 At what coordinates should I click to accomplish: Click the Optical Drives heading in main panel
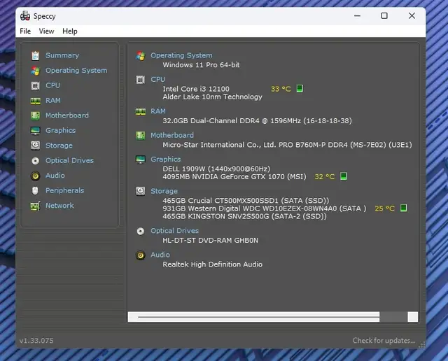tap(174, 231)
